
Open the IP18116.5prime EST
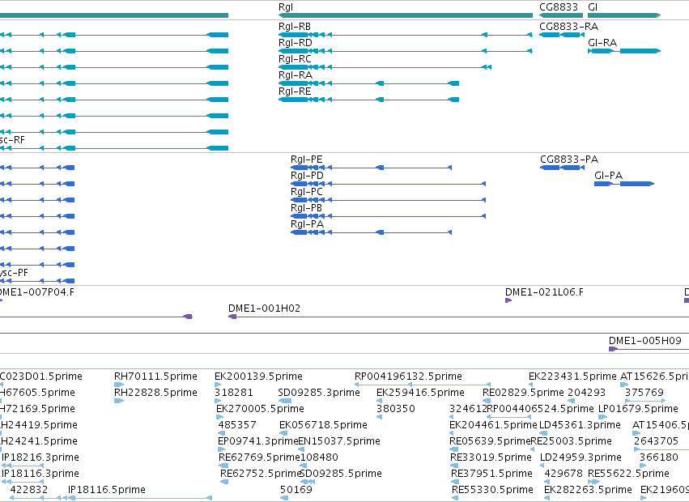[140, 498]
